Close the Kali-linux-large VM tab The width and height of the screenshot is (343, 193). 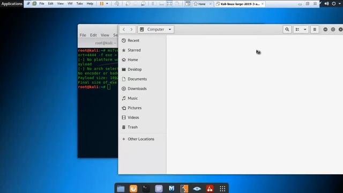(263, 4)
